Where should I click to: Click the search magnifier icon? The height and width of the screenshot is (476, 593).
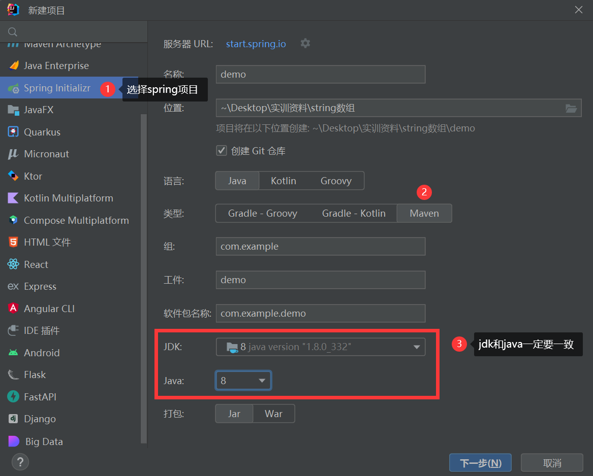point(13,32)
